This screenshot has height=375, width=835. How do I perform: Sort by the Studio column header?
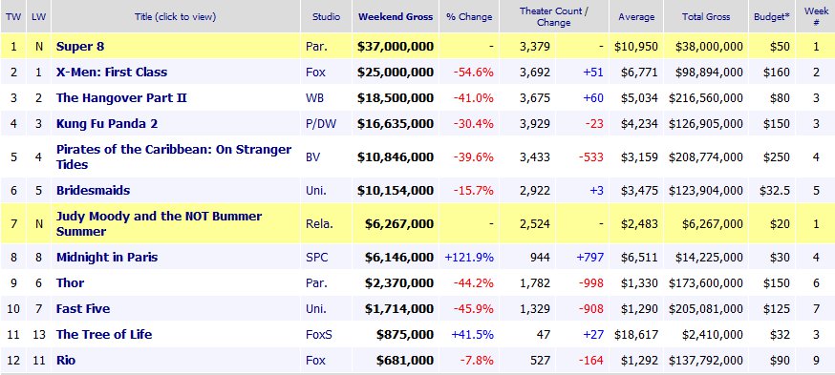tap(327, 16)
